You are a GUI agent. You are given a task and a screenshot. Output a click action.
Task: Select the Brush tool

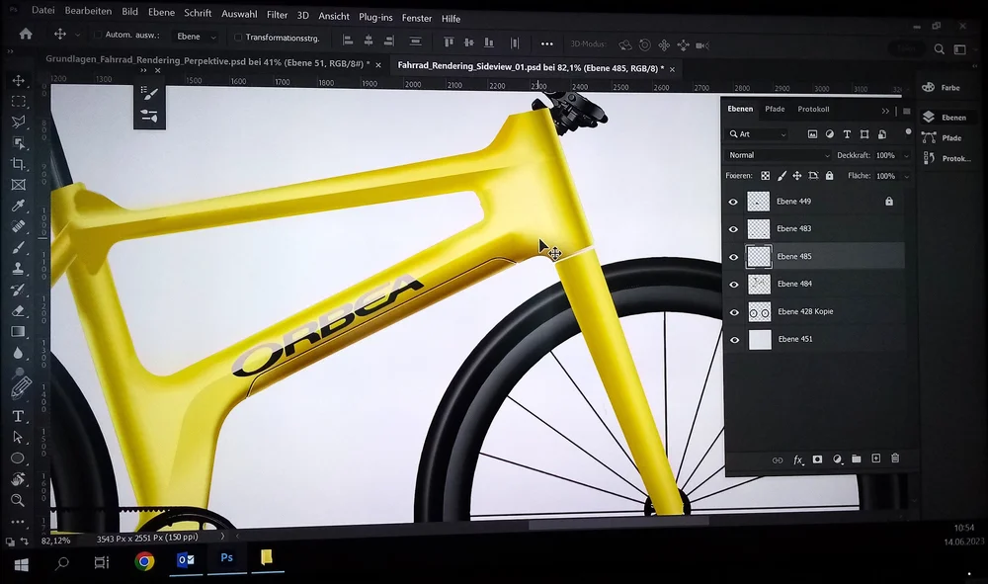point(18,247)
